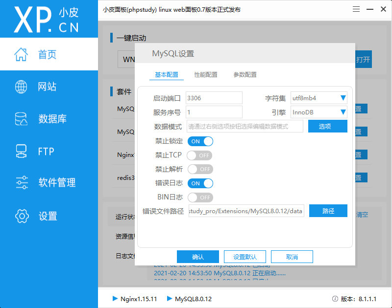Click the 清空 link in the log panel

pos(362,215)
